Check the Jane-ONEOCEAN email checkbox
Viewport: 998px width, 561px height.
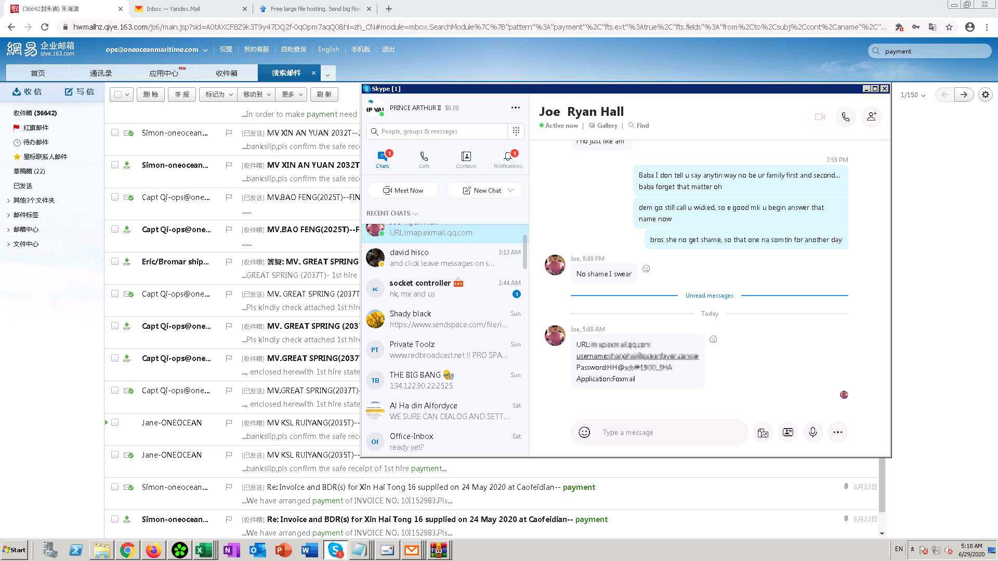115,423
